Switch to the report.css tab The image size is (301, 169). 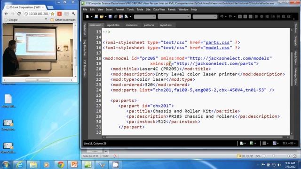pos(166,25)
